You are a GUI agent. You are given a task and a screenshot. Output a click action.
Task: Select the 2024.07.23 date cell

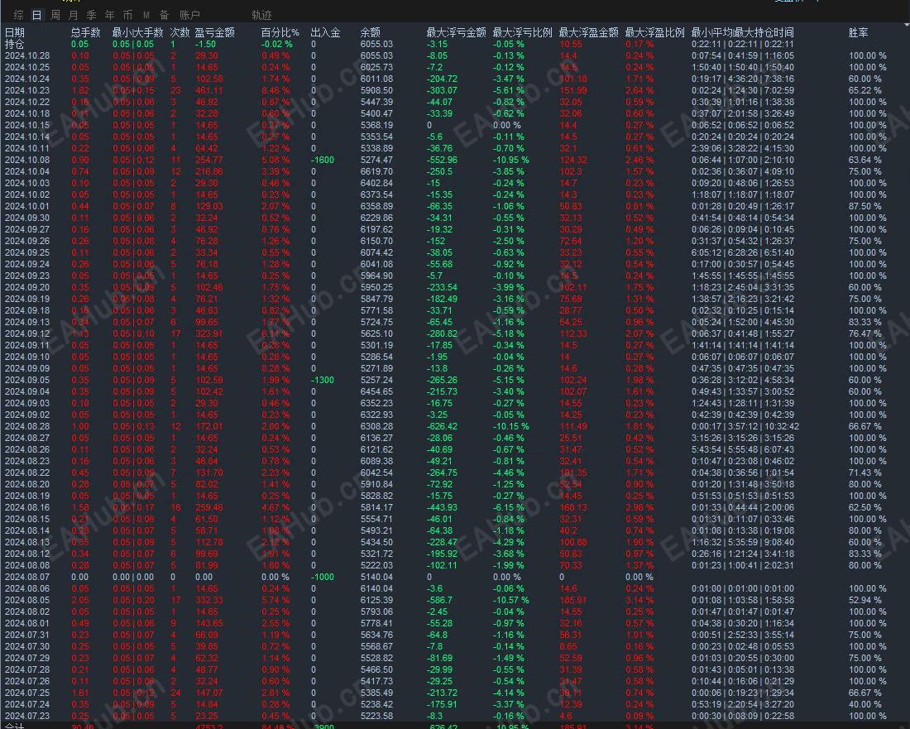tap(27, 717)
